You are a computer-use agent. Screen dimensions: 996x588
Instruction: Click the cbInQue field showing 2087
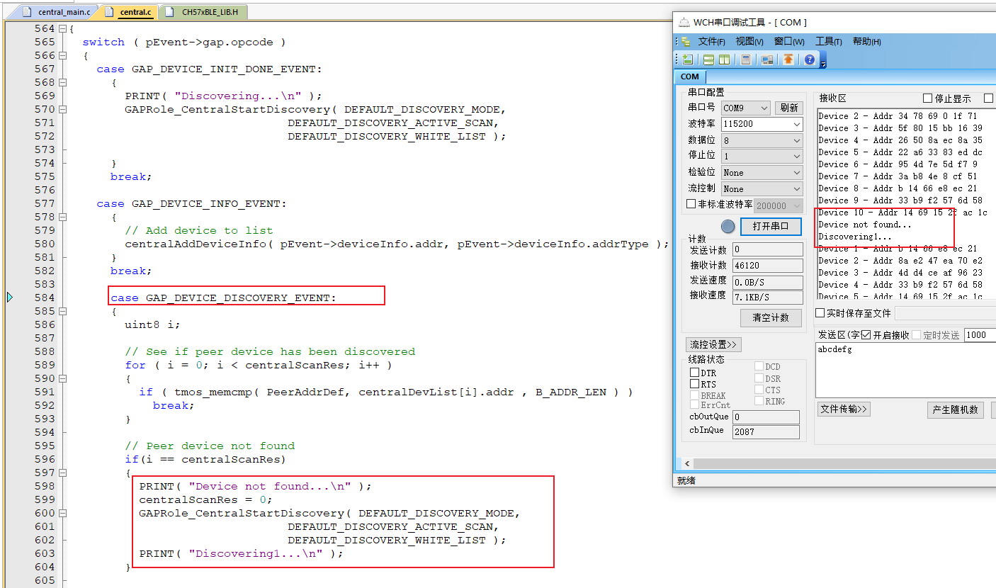(766, 431)
